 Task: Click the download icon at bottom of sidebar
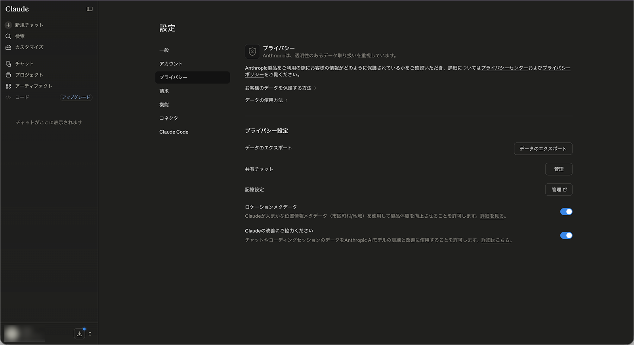[79, 334]
